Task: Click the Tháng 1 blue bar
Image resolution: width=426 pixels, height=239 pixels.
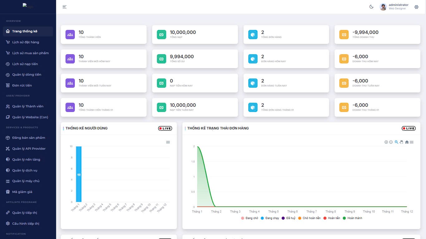Action: click(79, 174)
